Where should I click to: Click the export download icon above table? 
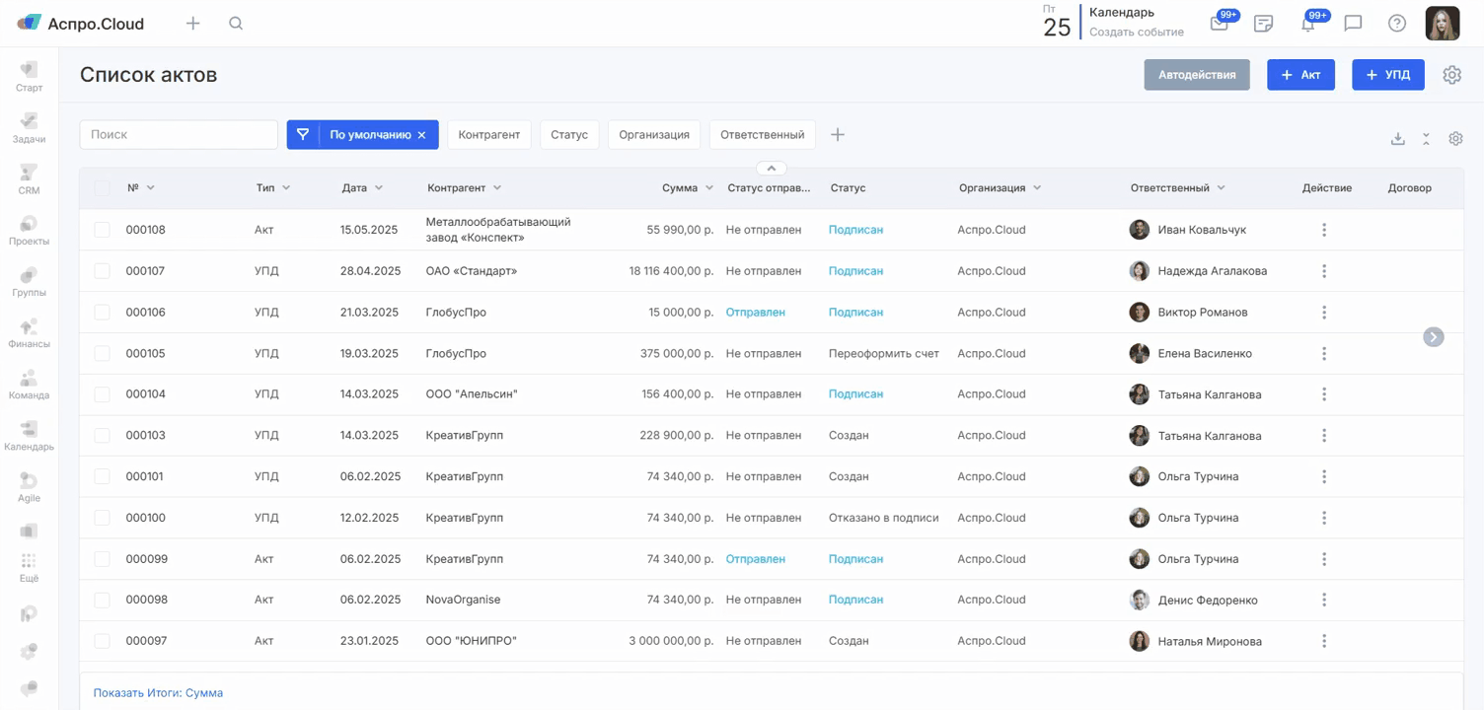pyautogui.click(x=1397, y=139)
